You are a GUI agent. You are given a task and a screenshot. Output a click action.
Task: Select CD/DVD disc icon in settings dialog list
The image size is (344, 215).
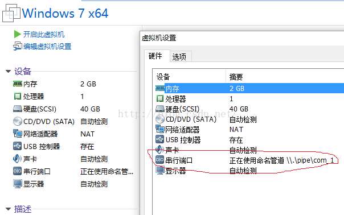[x=160, y=119]
